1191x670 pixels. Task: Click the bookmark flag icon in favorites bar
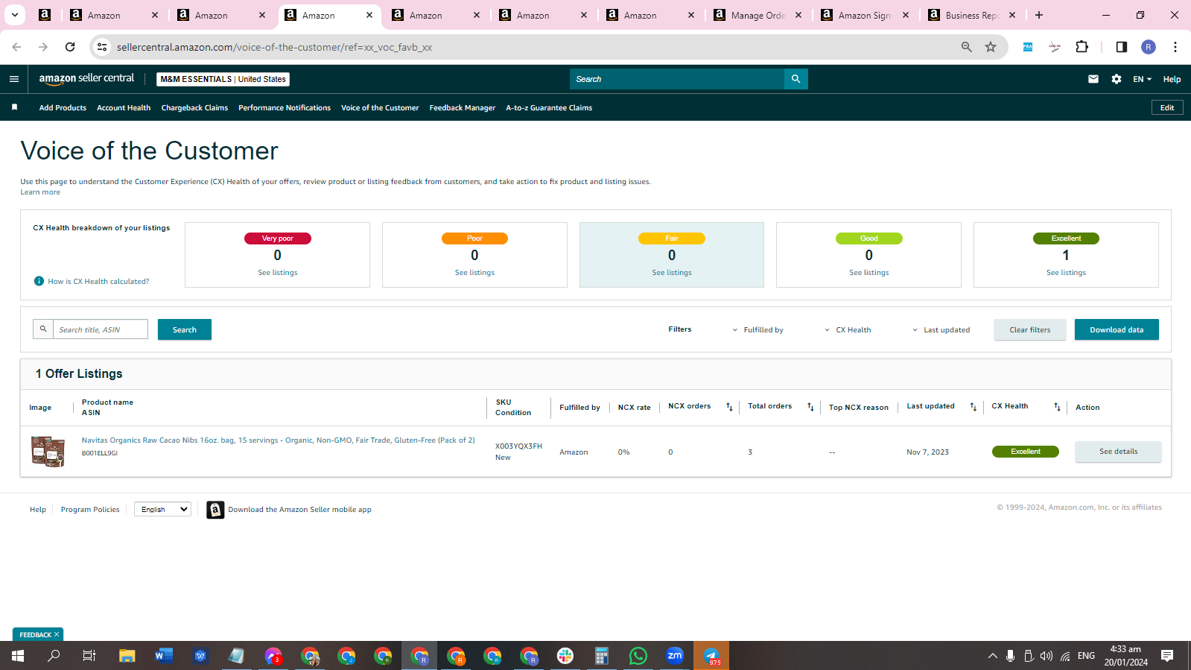coord(14,107)
